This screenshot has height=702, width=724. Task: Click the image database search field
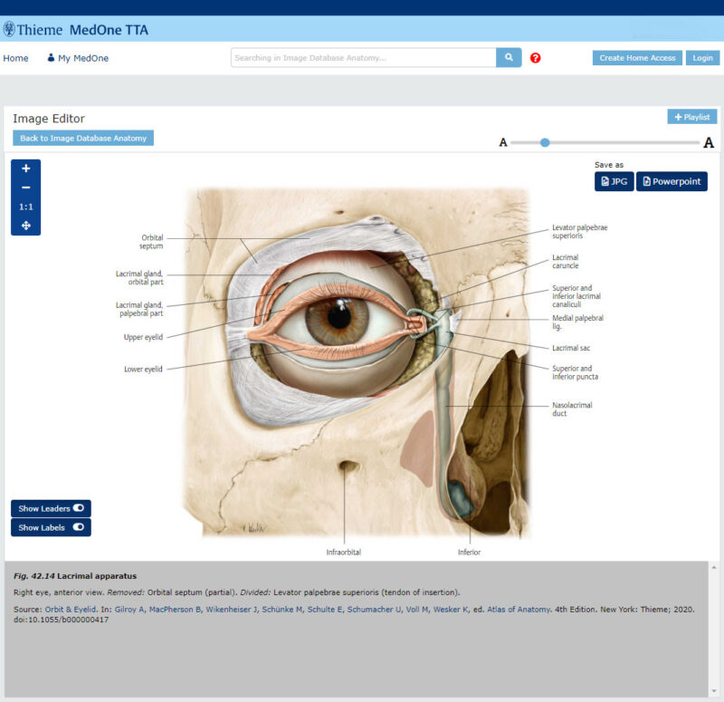[x=363, y=58]
